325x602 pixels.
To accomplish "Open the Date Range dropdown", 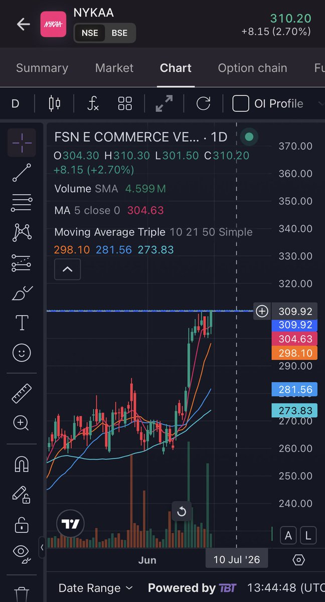I will click(96, 588).
